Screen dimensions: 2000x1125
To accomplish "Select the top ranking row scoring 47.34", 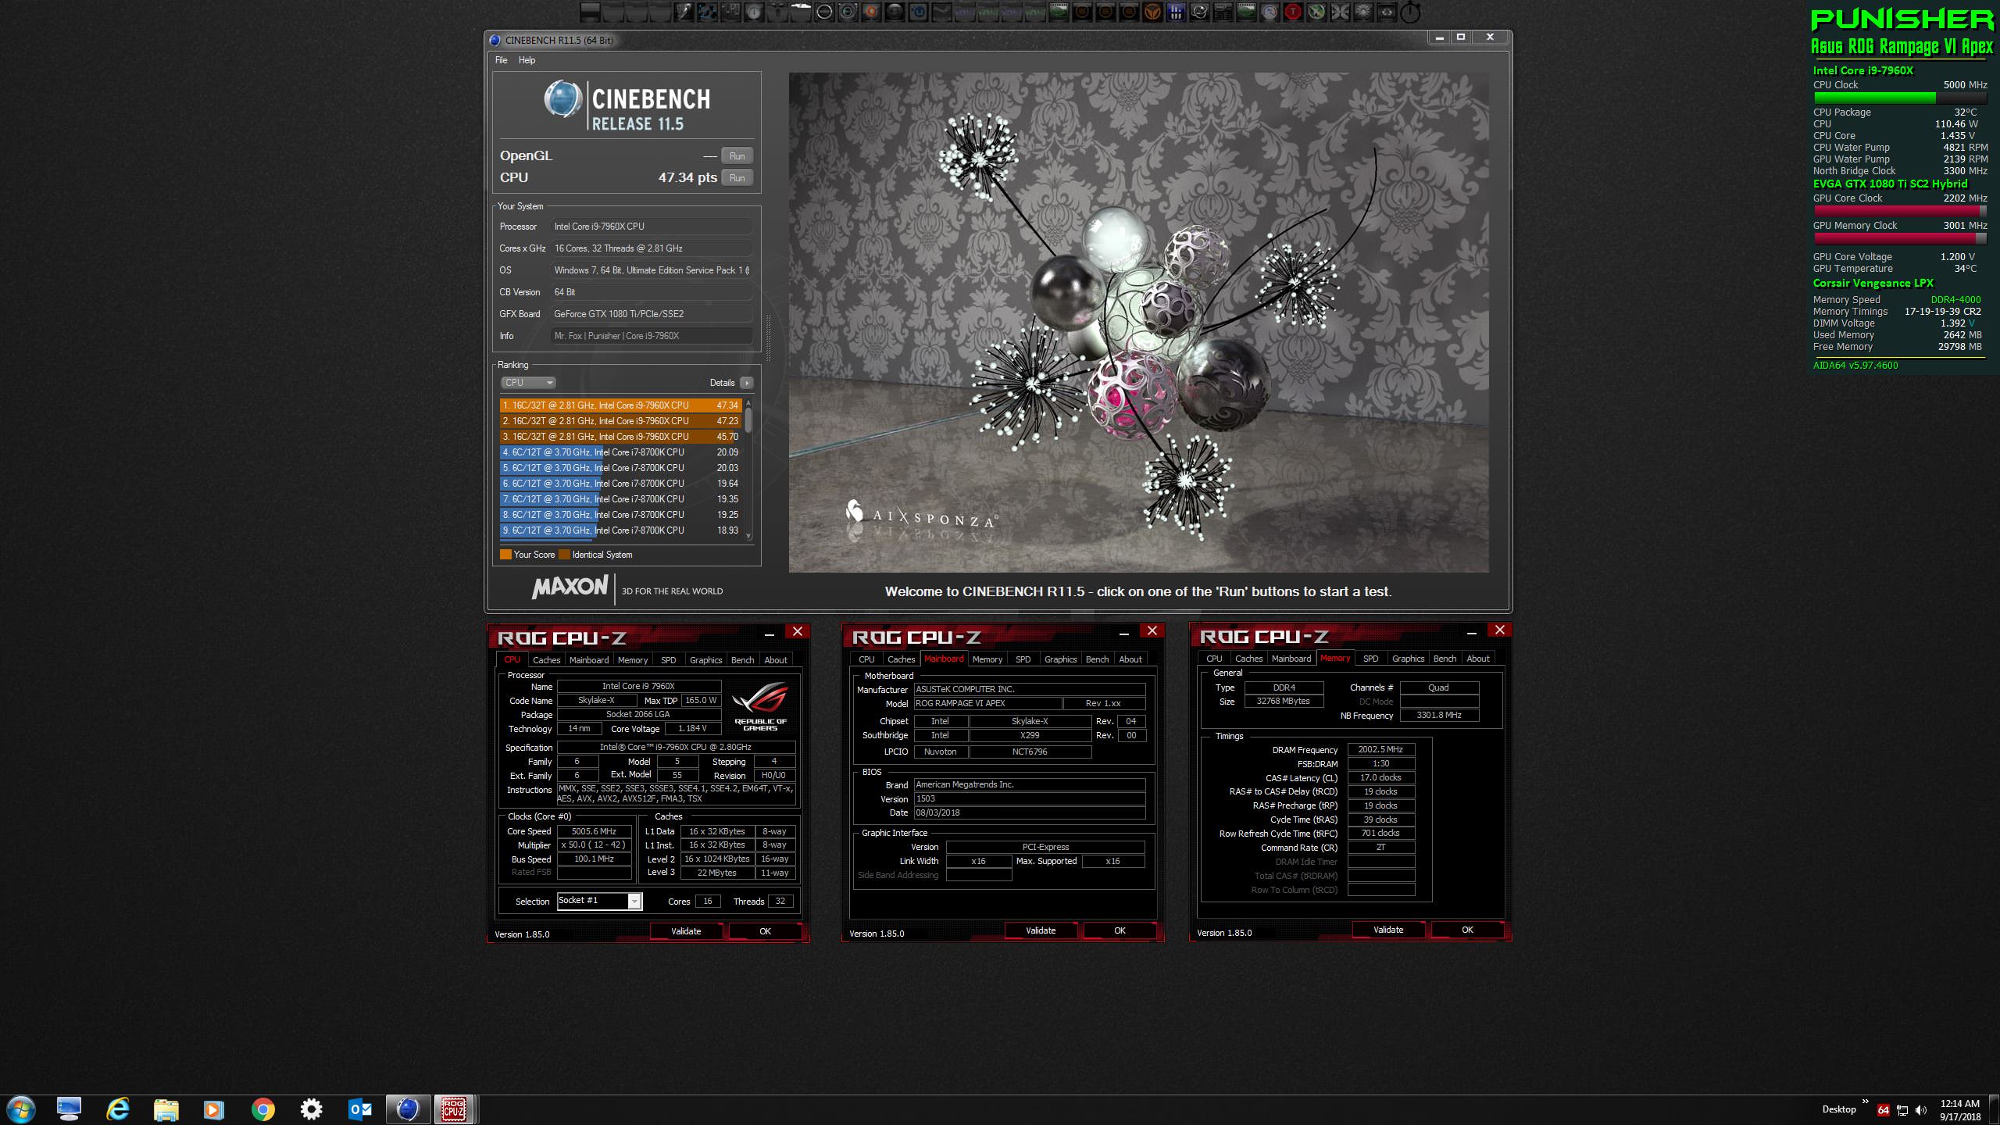I will tap(621, 405).
